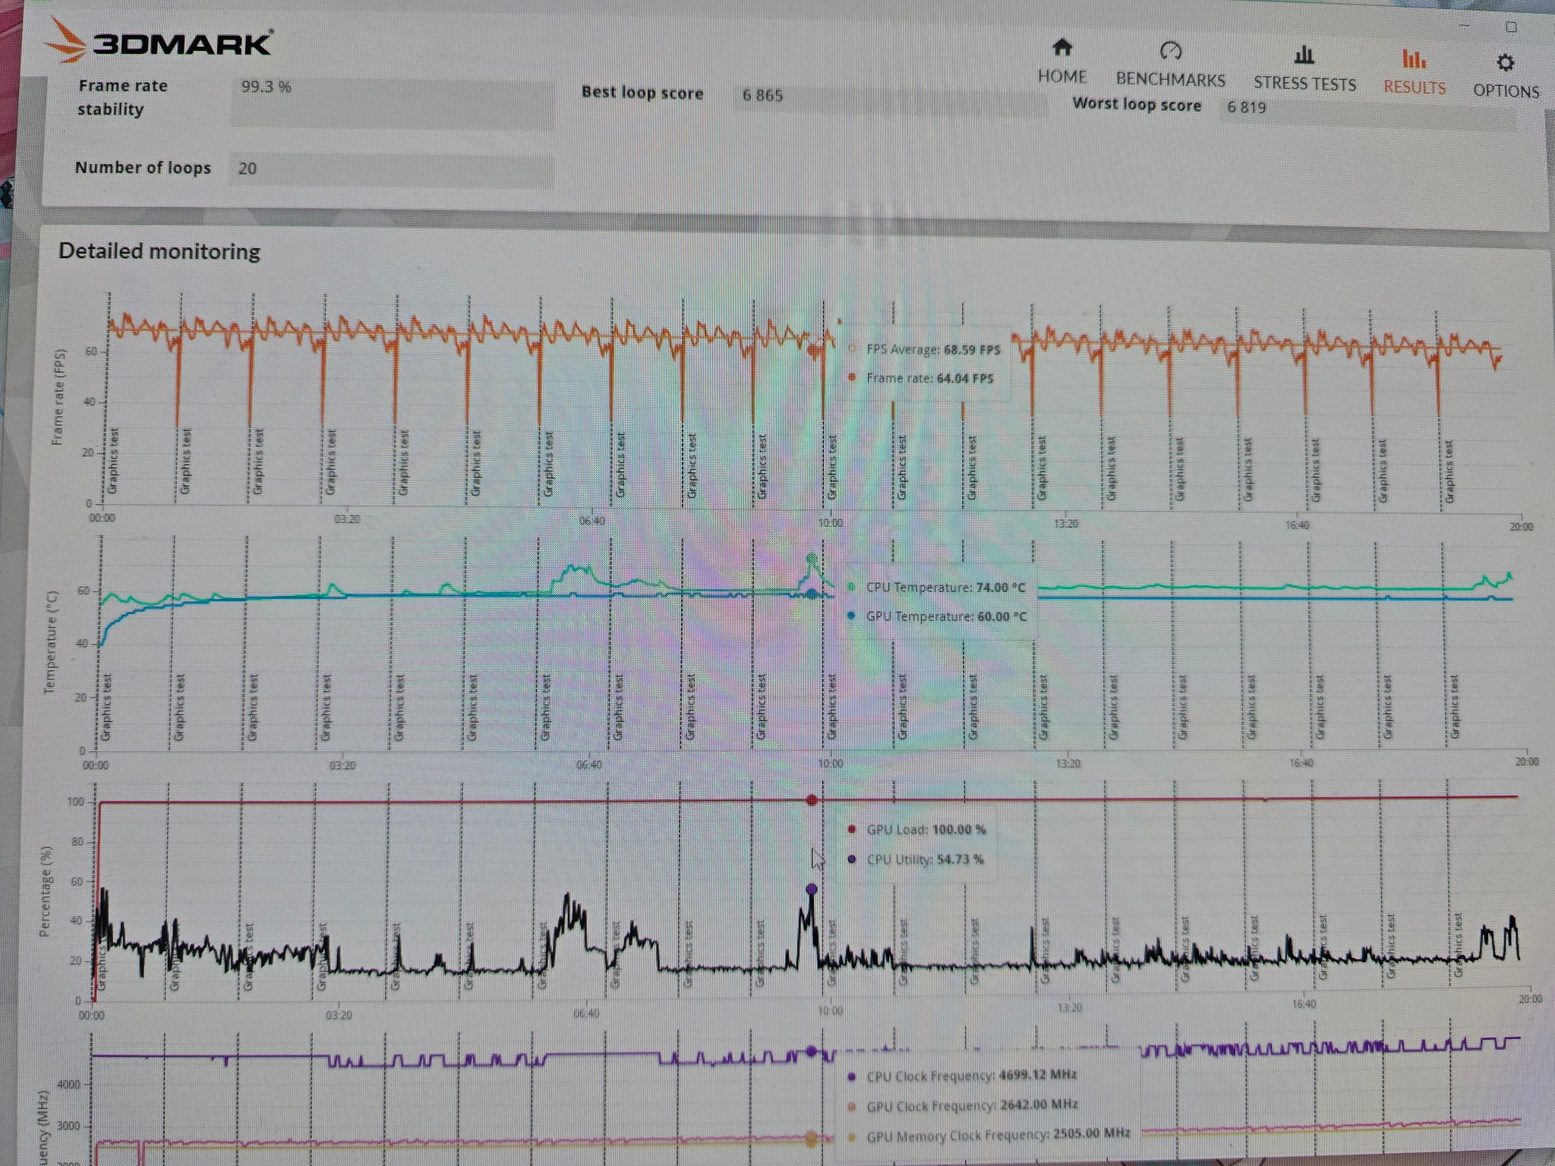Click the CPU Utility purple marker dot
This screenshot has width=1555, height=1166.
(x=812, y=889)
